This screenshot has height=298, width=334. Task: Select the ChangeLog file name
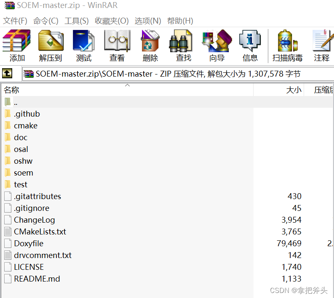tap(34, 220)
